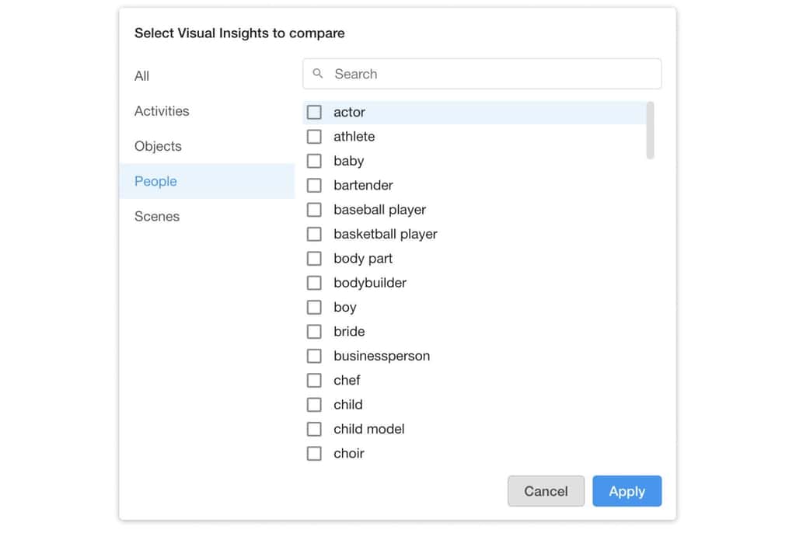
Task: Enable the chef checkbox
Action: [x=314, y=380]
